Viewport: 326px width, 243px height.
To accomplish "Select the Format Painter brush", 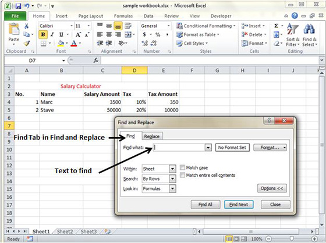I will click(x=27, y=43).
